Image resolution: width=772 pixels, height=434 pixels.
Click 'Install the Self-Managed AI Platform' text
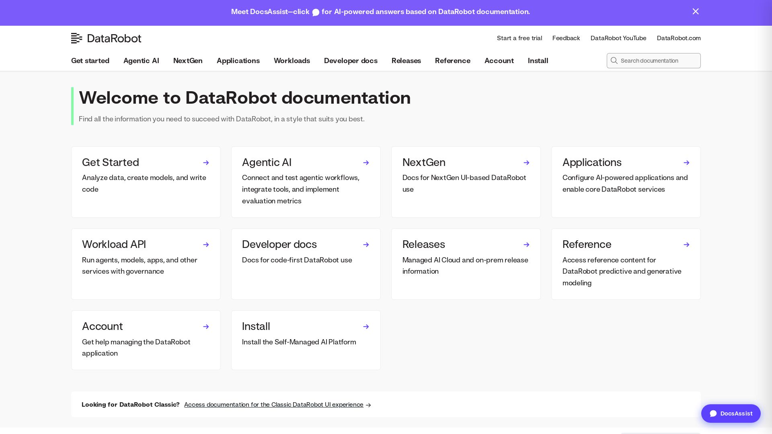coord(299,342)
